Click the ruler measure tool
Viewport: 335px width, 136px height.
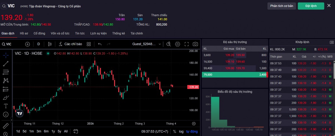coord(6,126)
